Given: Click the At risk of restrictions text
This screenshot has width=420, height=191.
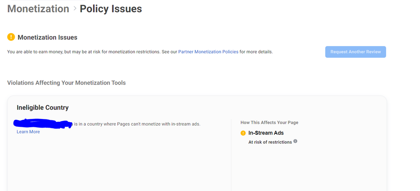Looking at the screenshot, I should (x=270, y=142).
